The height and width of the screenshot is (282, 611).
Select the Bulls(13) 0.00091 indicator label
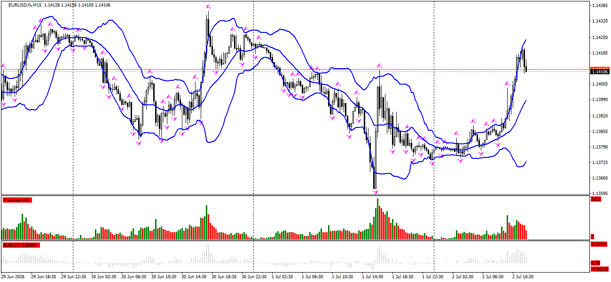(21, 245)
